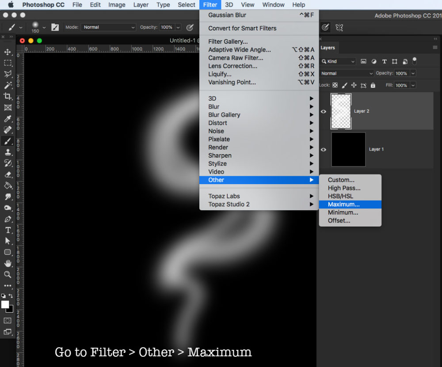
Task: Select the Hand tool
Action: [8, 263]
